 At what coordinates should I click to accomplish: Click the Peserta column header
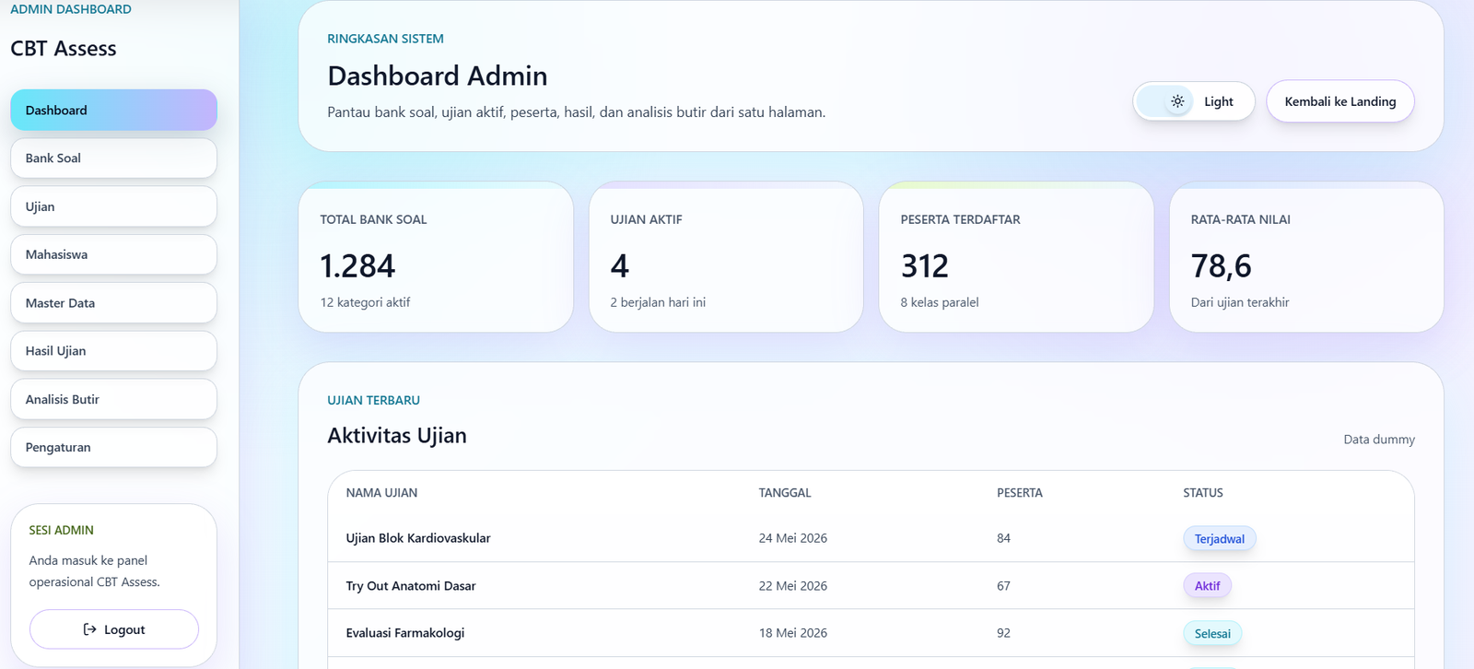(x=1020, y=493)
